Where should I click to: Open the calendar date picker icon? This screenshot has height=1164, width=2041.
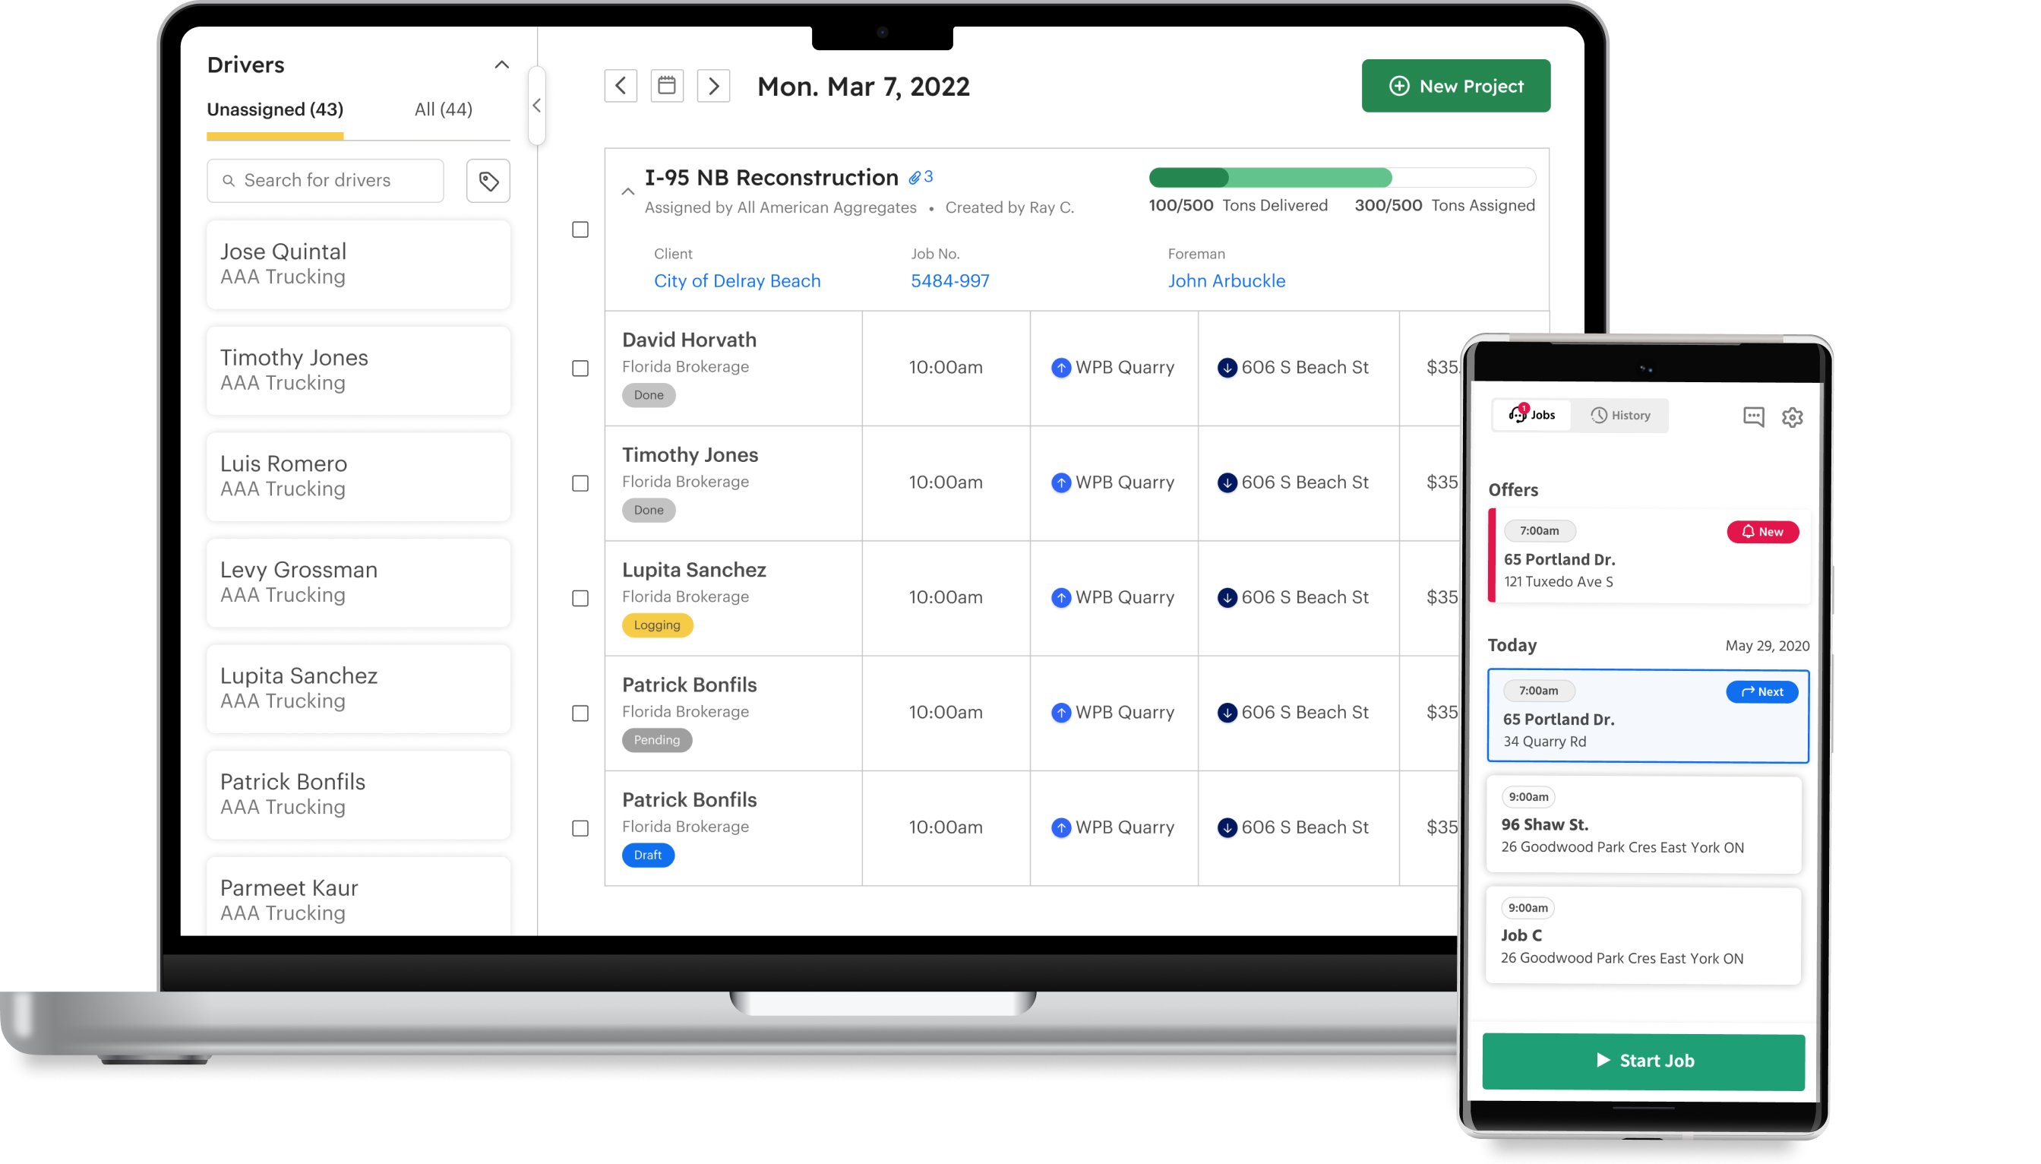coord(666,86)
